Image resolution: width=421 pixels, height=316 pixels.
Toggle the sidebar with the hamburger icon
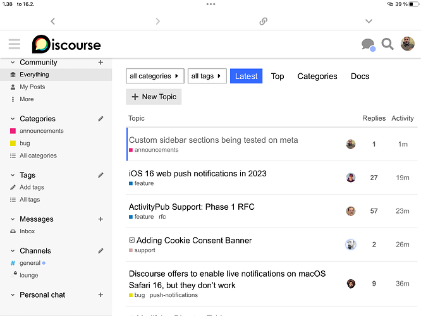click(x=15, y=44)
